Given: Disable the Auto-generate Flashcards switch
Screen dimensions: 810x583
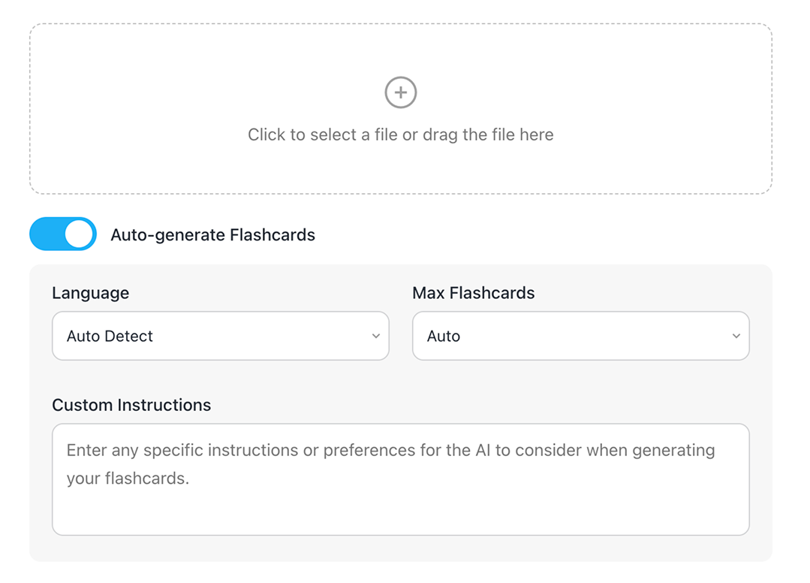Looking at the screenshot, I should click(x=63, y=234).
